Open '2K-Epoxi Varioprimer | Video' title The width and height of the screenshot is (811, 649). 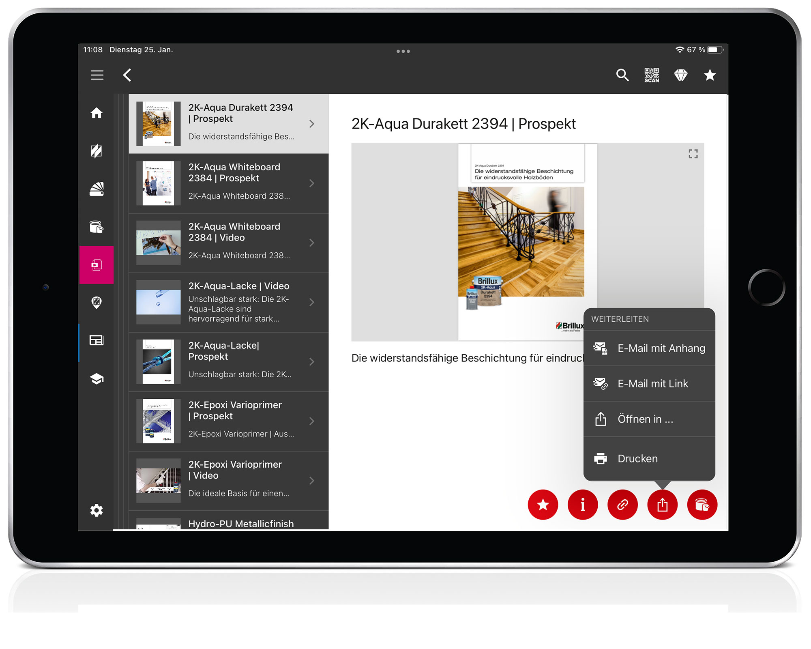235,470
